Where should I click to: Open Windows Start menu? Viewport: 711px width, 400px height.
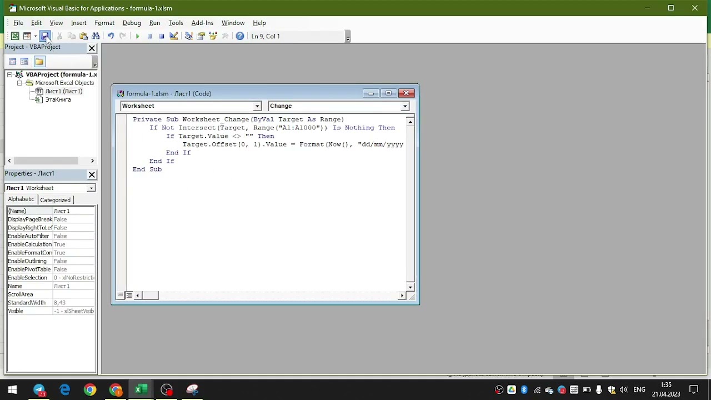12,389
